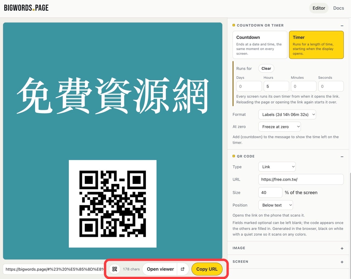
Task: Switch to the Editor tab
Action: [319, 8]
